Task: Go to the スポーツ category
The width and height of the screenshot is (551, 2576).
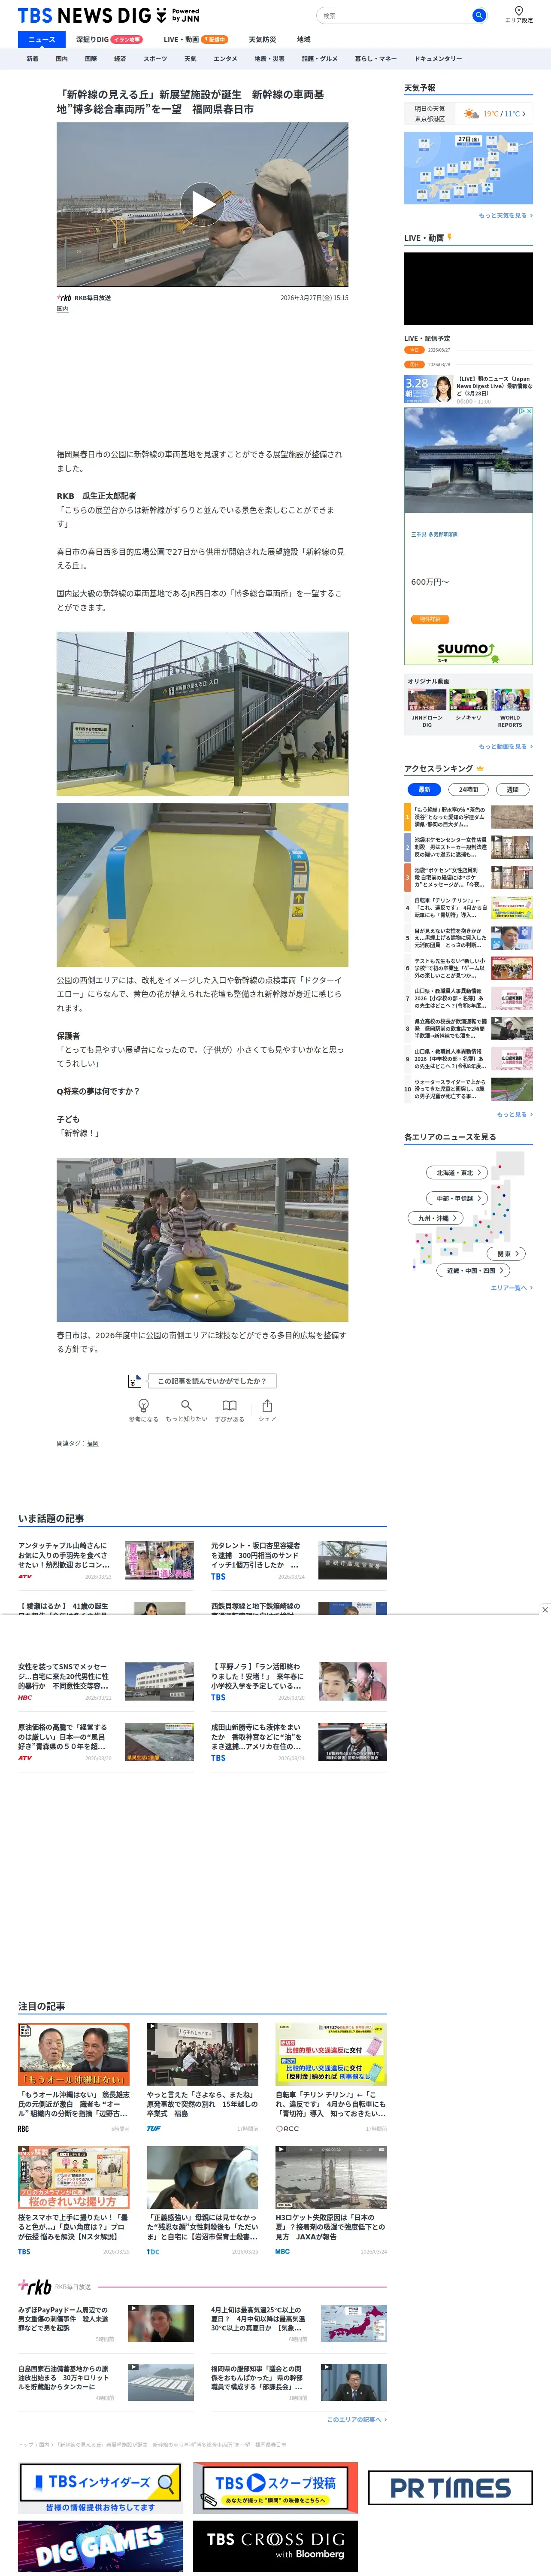Action: (155, 59)
